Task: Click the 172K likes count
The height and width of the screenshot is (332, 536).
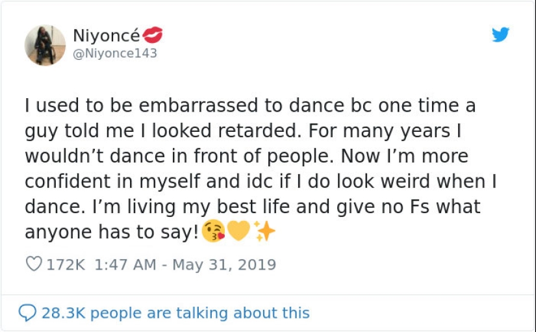Action: [66, 264]
